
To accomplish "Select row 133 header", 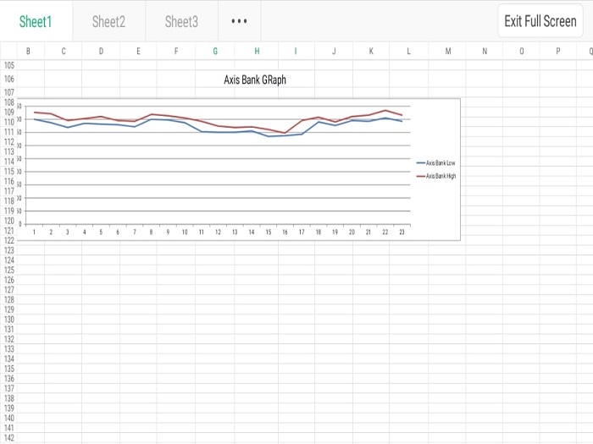I will coord(8,348).
